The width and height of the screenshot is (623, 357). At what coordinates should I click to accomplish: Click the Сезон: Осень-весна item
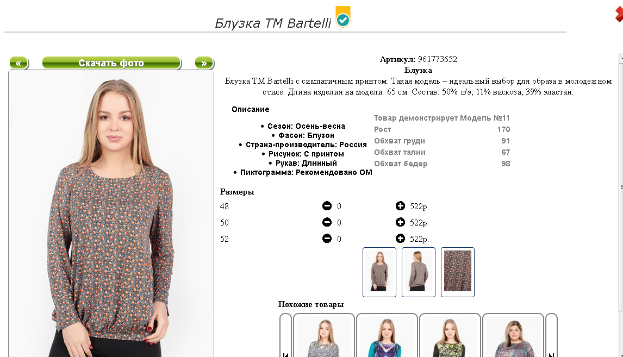pyautogui.click(x=306, y=126)
